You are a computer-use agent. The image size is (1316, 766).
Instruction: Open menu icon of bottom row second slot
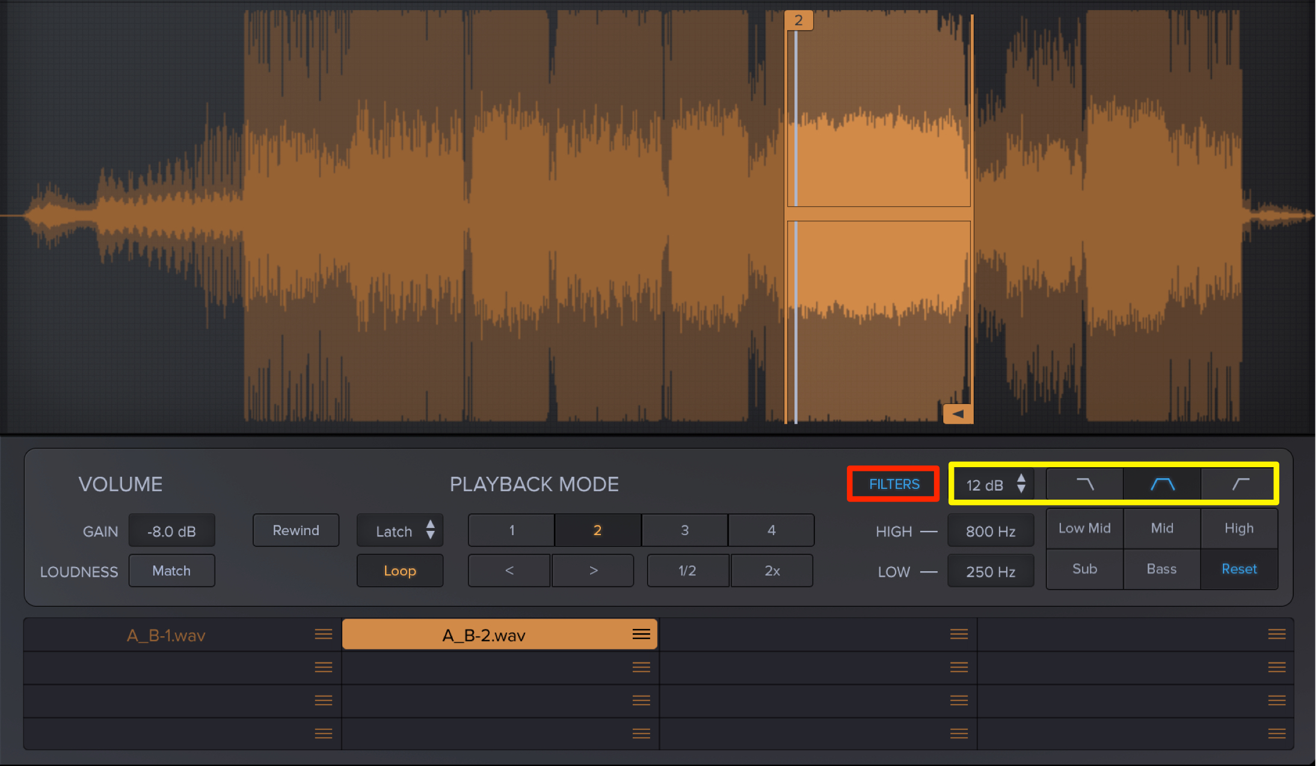[x=641, y=734]
